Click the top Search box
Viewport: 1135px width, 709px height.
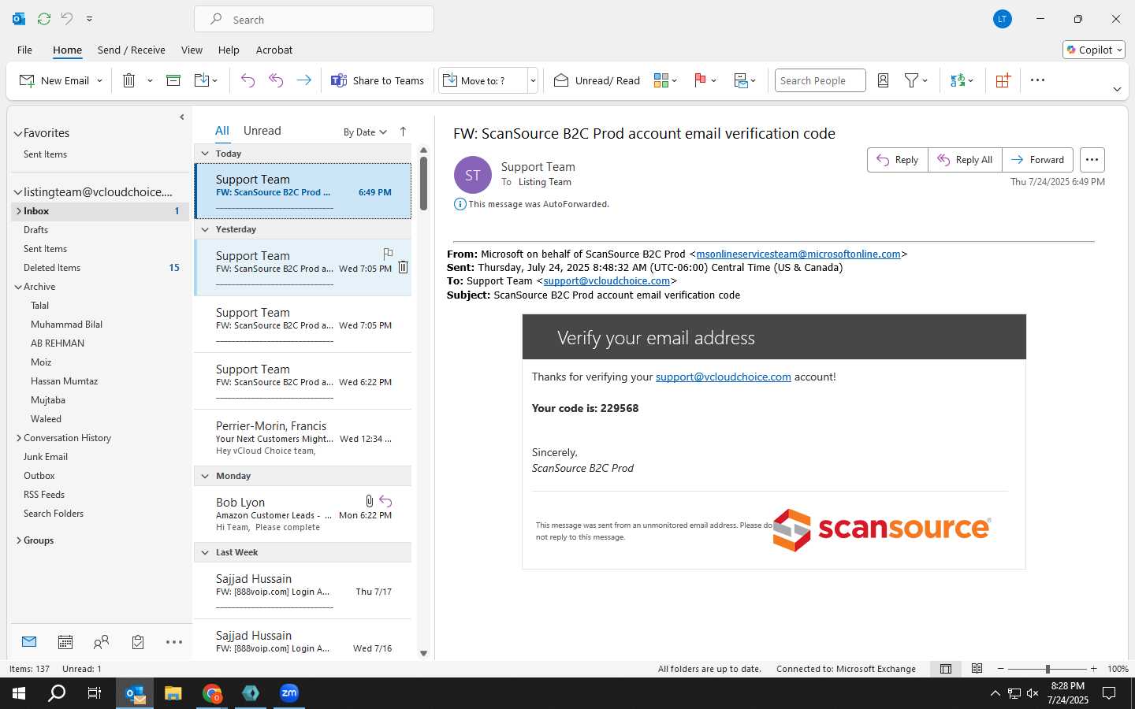[314, 19]
